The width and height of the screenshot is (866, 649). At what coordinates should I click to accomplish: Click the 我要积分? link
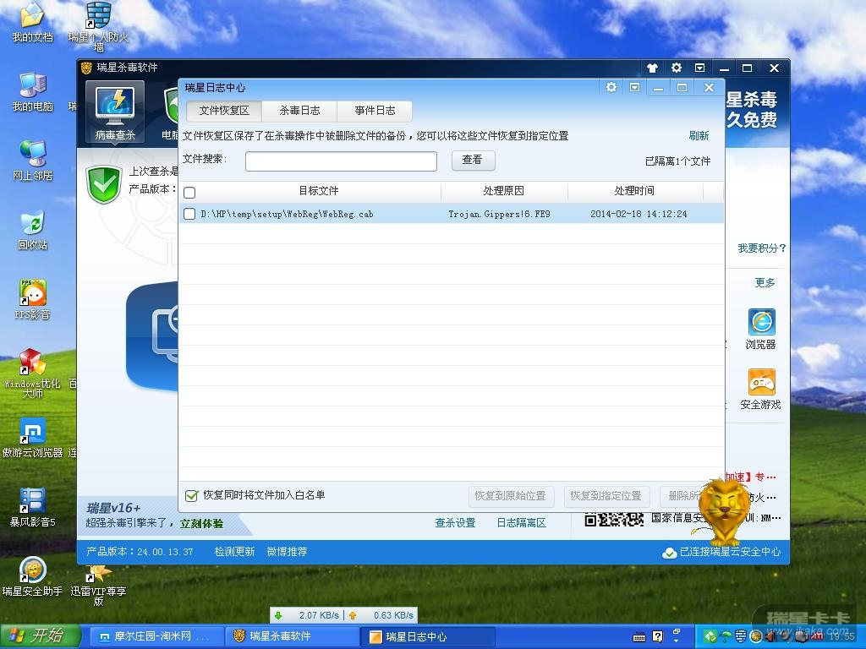[762, 248]
